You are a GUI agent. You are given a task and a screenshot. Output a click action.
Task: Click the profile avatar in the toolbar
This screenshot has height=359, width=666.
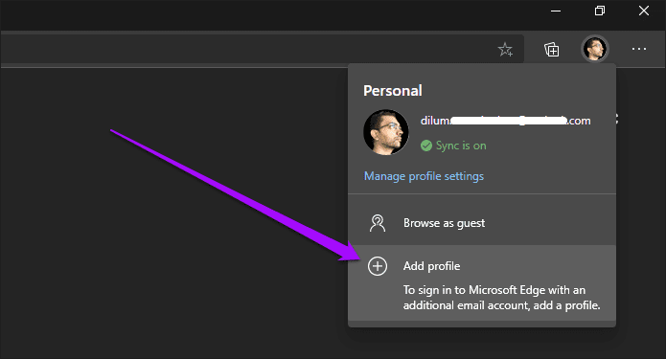[595, 49]
